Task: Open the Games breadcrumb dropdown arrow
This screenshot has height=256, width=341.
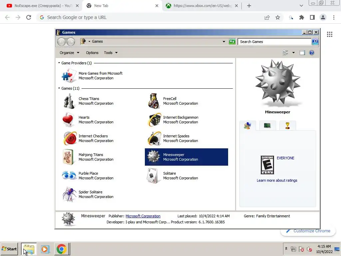Action: pos(89,41)
